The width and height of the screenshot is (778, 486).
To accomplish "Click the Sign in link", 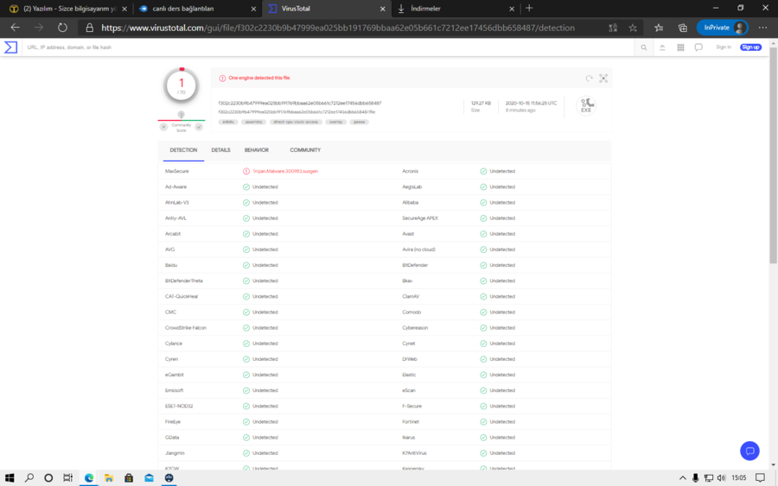I will (724, 47).
